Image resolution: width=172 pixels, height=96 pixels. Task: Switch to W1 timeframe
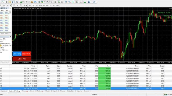54,5
